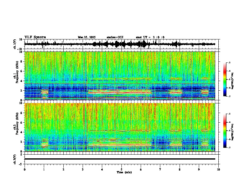
Task: Click the time axis tick label "6"
Action: point(141,170)
